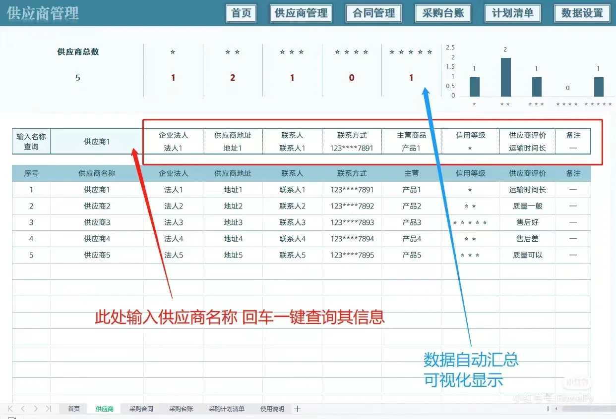Open the 采购计划清单 sheet tab
The width and height of the screenshot is (616, 419).
tap(226, 409)
